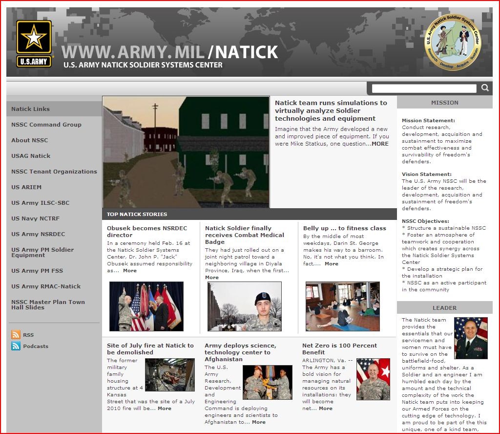Open headline about Natick team simulations

coord(331,110)
